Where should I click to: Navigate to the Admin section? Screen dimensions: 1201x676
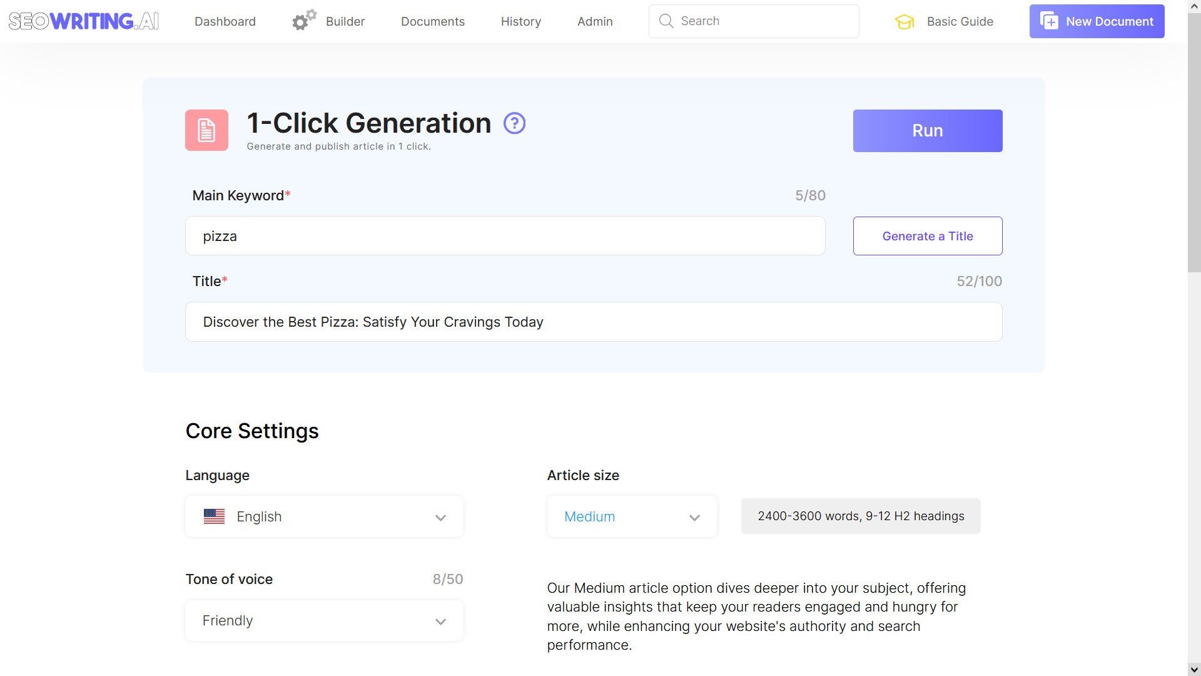[x=594, y=21]
